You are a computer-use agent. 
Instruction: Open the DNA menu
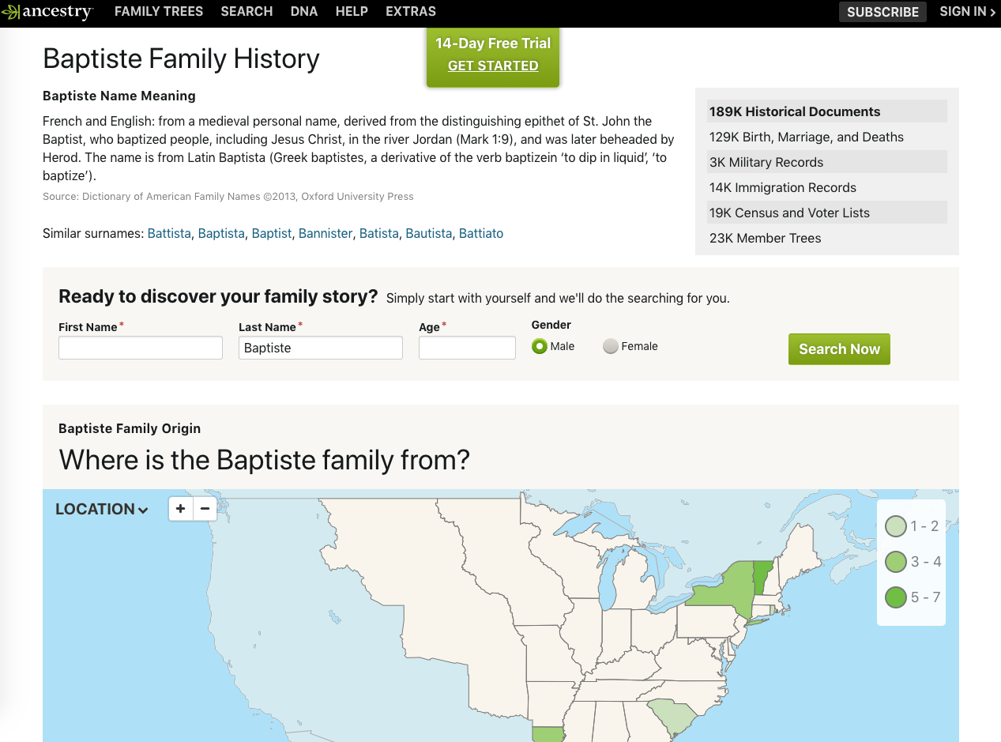point(304,12)
